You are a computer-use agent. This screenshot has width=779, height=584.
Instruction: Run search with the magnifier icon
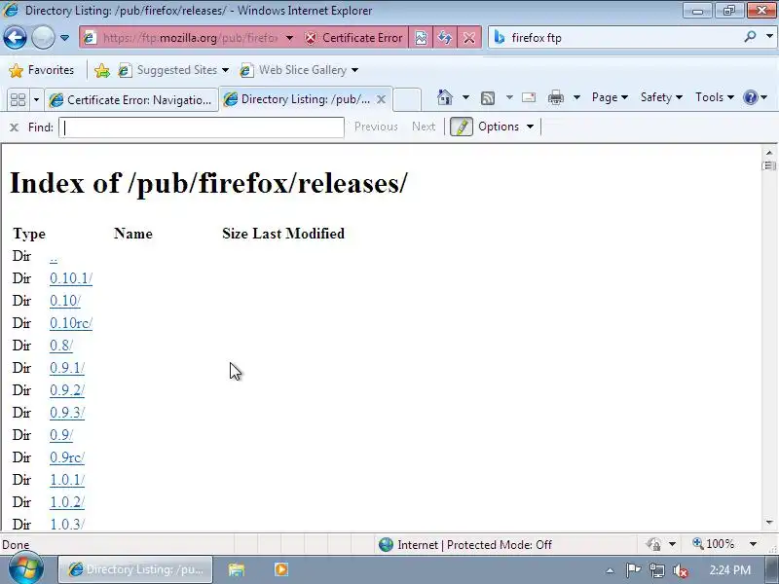(x=750, y=37)
